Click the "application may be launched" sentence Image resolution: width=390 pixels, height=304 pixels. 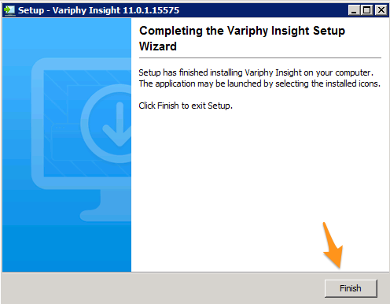coord(259,83)
